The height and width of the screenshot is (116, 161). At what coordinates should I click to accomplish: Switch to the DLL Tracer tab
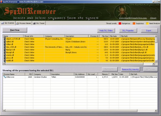(x=39, y=23)
